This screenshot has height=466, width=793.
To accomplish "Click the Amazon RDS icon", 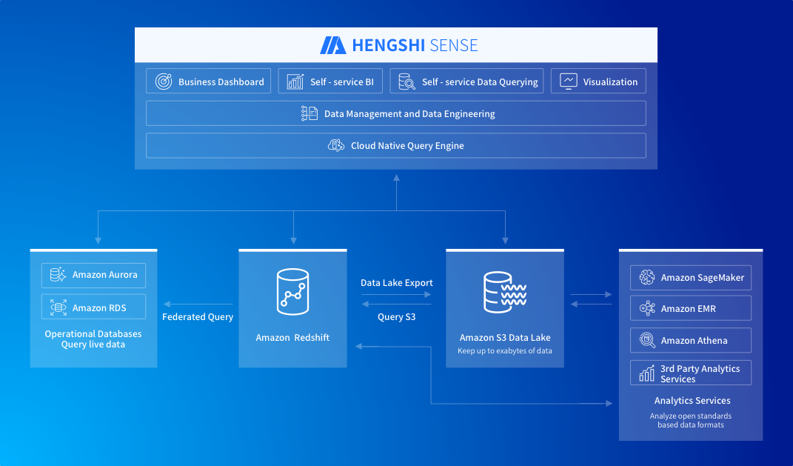I will coord(58,307).
